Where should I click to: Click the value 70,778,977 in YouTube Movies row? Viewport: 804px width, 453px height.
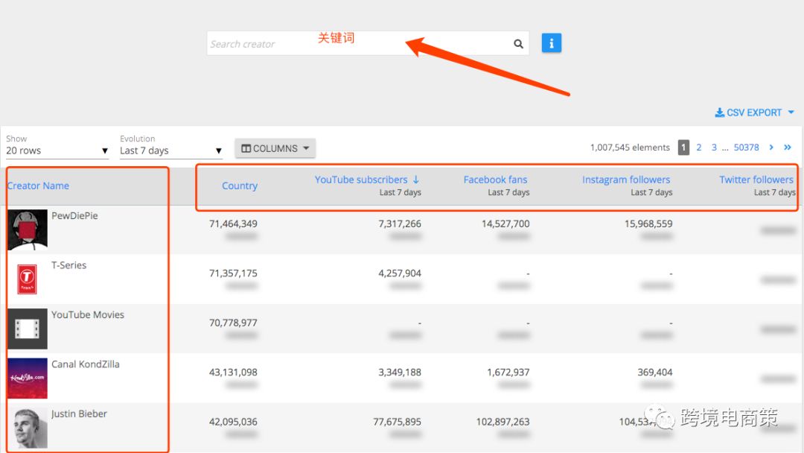233,323
